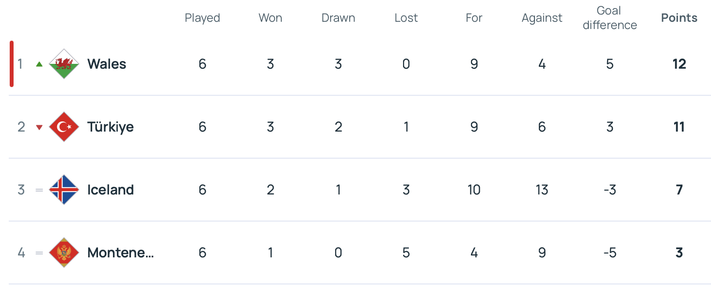Click the Türkiye flag icon

[64, 127]
